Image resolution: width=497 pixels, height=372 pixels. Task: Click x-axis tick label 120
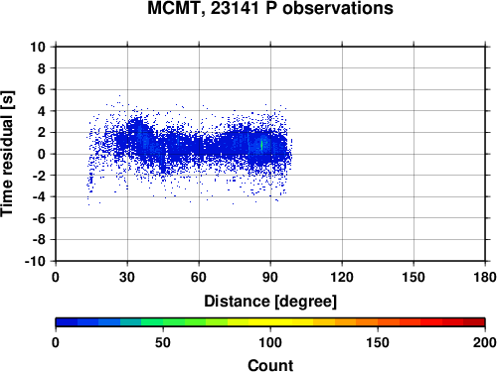point(342,277)
